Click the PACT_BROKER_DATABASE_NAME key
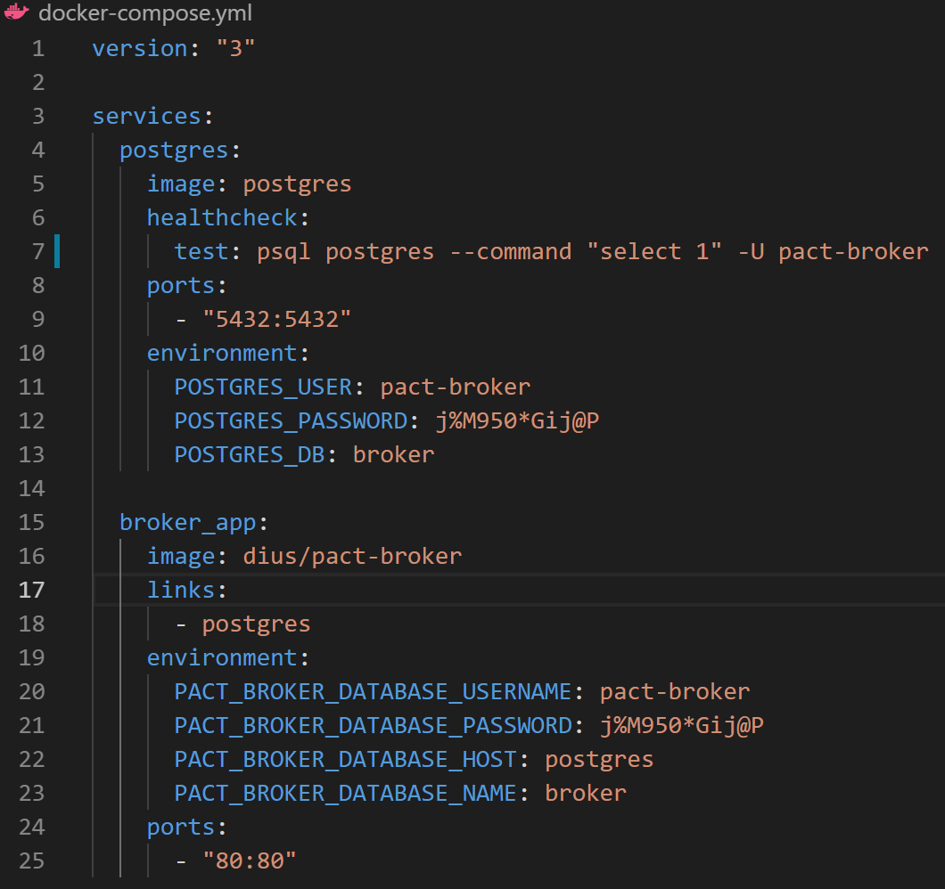The width and height of the screenshot is (945, 889). [x=345, y=793]
